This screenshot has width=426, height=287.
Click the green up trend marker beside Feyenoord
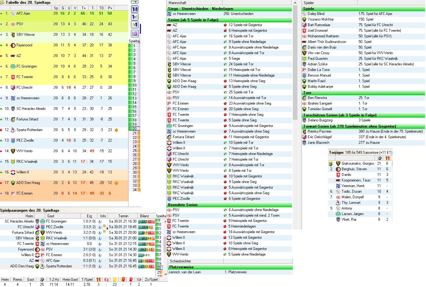tap(1, 45)
